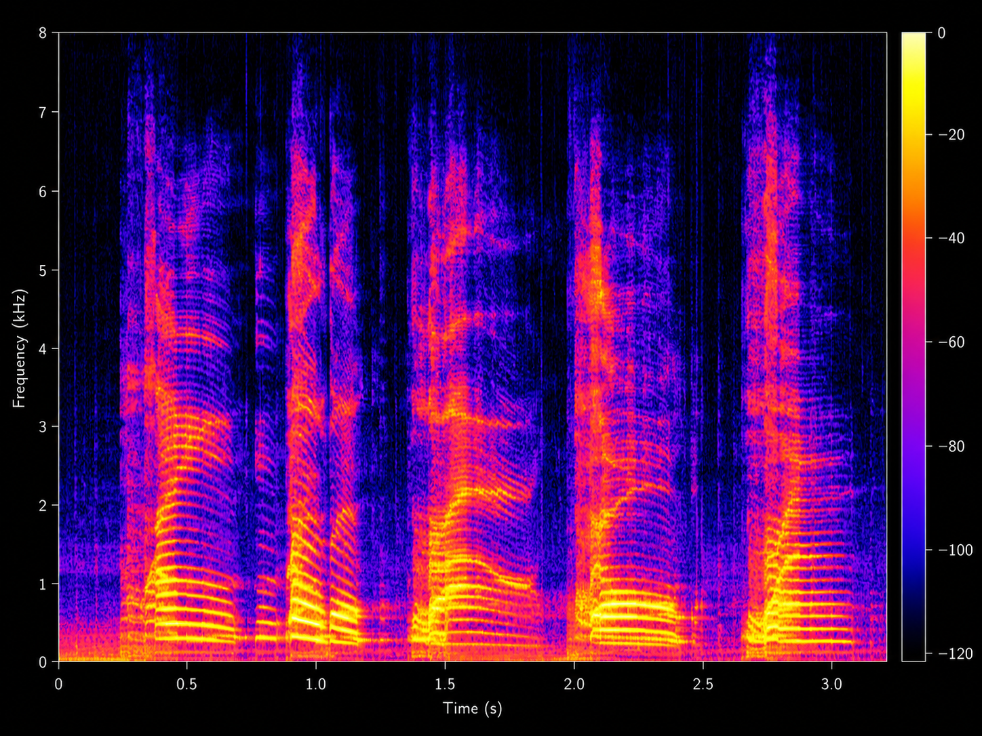The image size is (982, 736).
Task: Click the 1.0 tick label on time axis
Action: pos(316,684)
